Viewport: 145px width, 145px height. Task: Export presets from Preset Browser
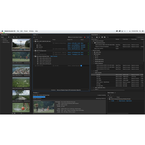(x=105, y=37)
